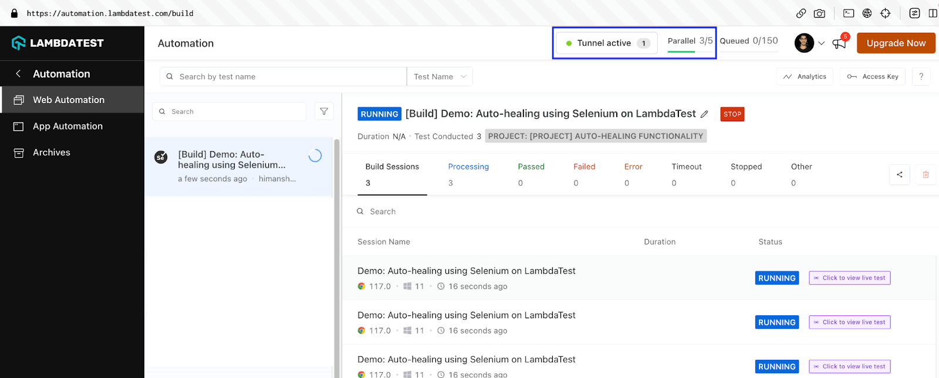
Task: Click the address bar lock icon
Action: pyautogui.click(x=14, y=13)
